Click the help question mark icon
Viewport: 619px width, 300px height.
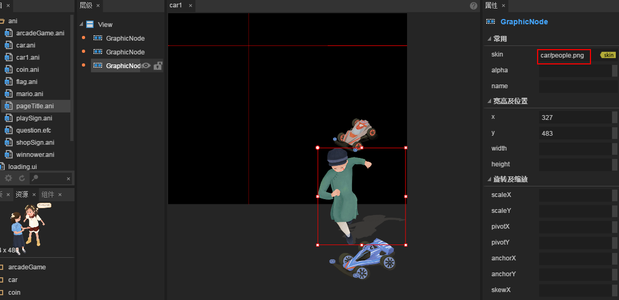[474, 6]
